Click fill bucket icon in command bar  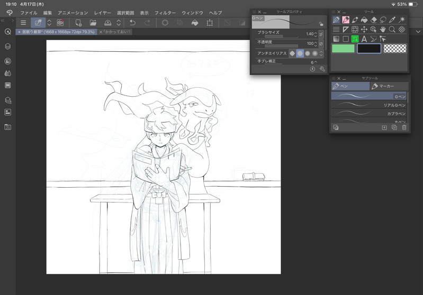click(195, 23)
